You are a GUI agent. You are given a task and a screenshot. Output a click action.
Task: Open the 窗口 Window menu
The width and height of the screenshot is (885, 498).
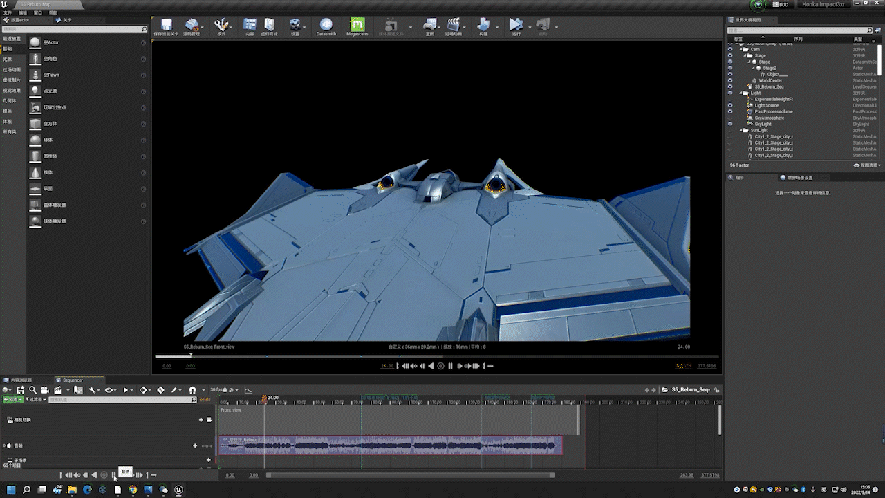(x=38, y=12)
